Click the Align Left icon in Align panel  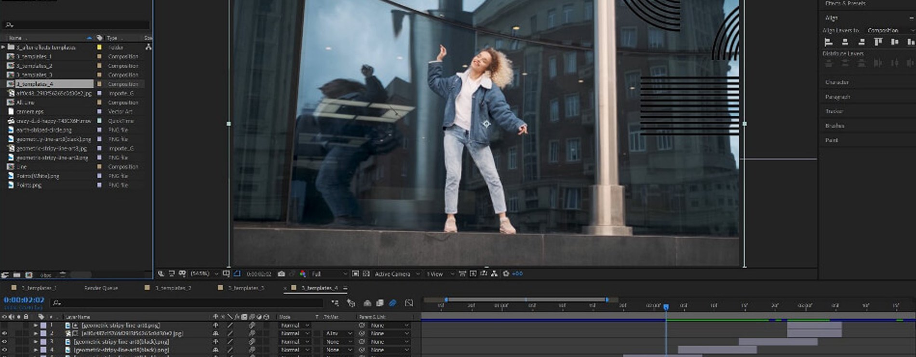click(x=828, y=42)
